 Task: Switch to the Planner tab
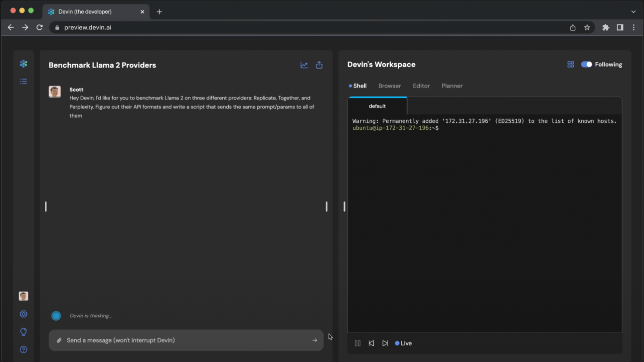(452, 86)
